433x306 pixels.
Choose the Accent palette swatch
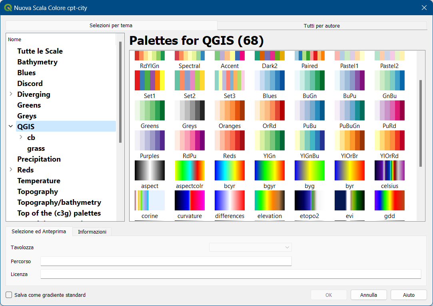click(230, 56)
